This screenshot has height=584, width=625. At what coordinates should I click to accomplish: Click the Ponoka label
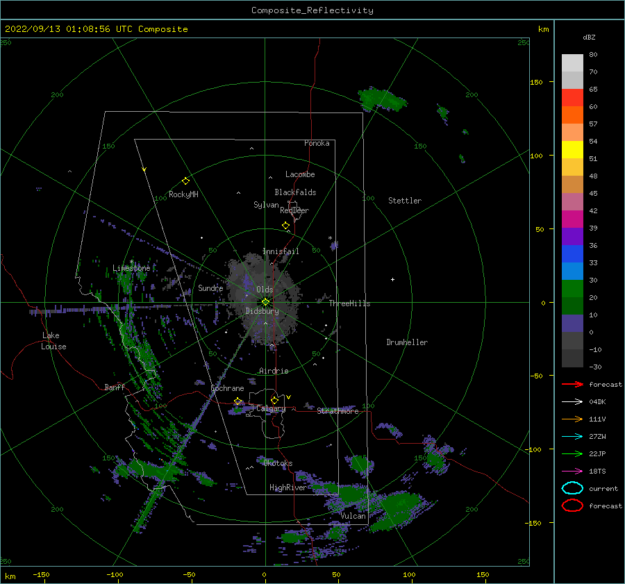pyautogui.click(x=317, y=143)
